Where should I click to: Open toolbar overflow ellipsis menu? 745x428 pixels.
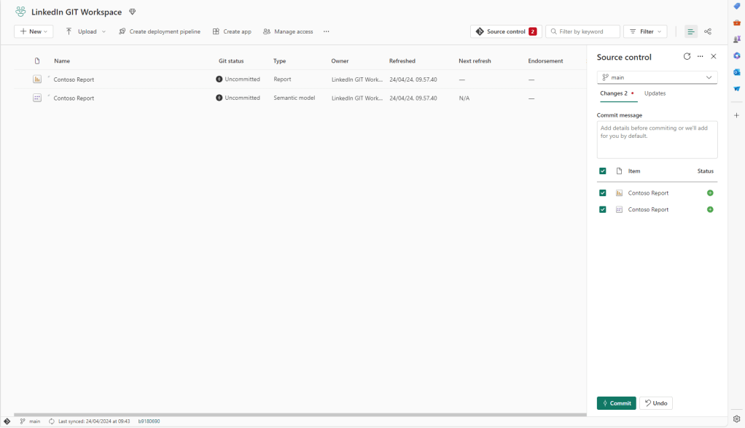pos(326,32)
